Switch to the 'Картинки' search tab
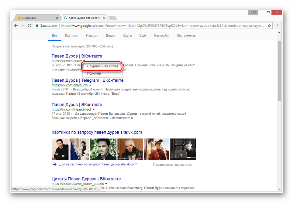 coord(72,36)
